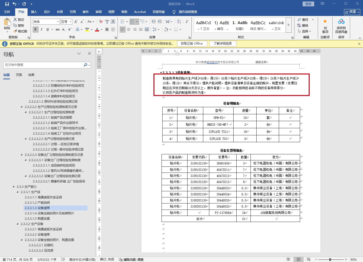Screen dimensions: 363x262
Task: Decrease font size with shrink font icon
Action: pyautogui.click(x=82, y=22)
